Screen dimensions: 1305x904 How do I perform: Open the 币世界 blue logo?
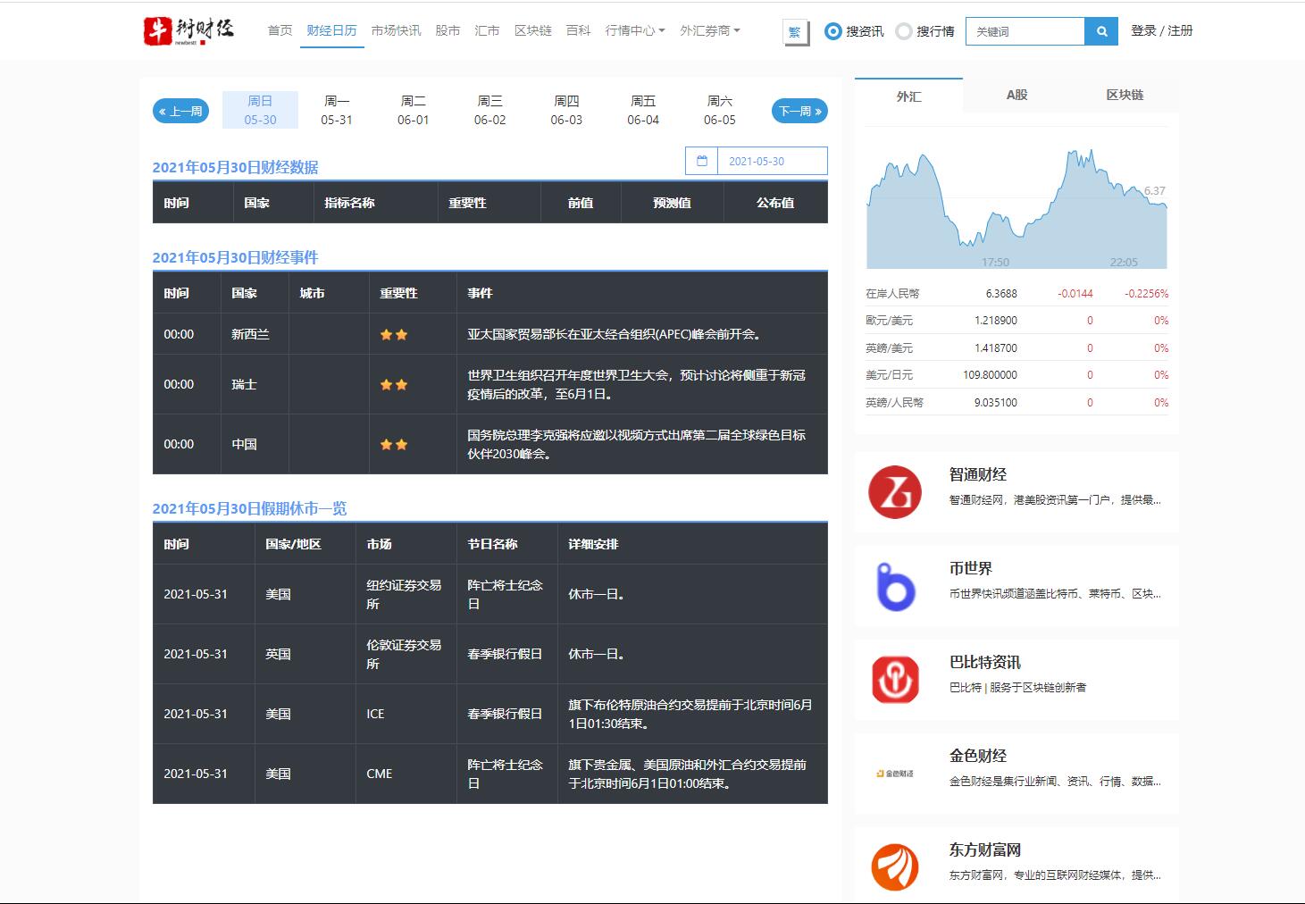(x=894, y=586)
